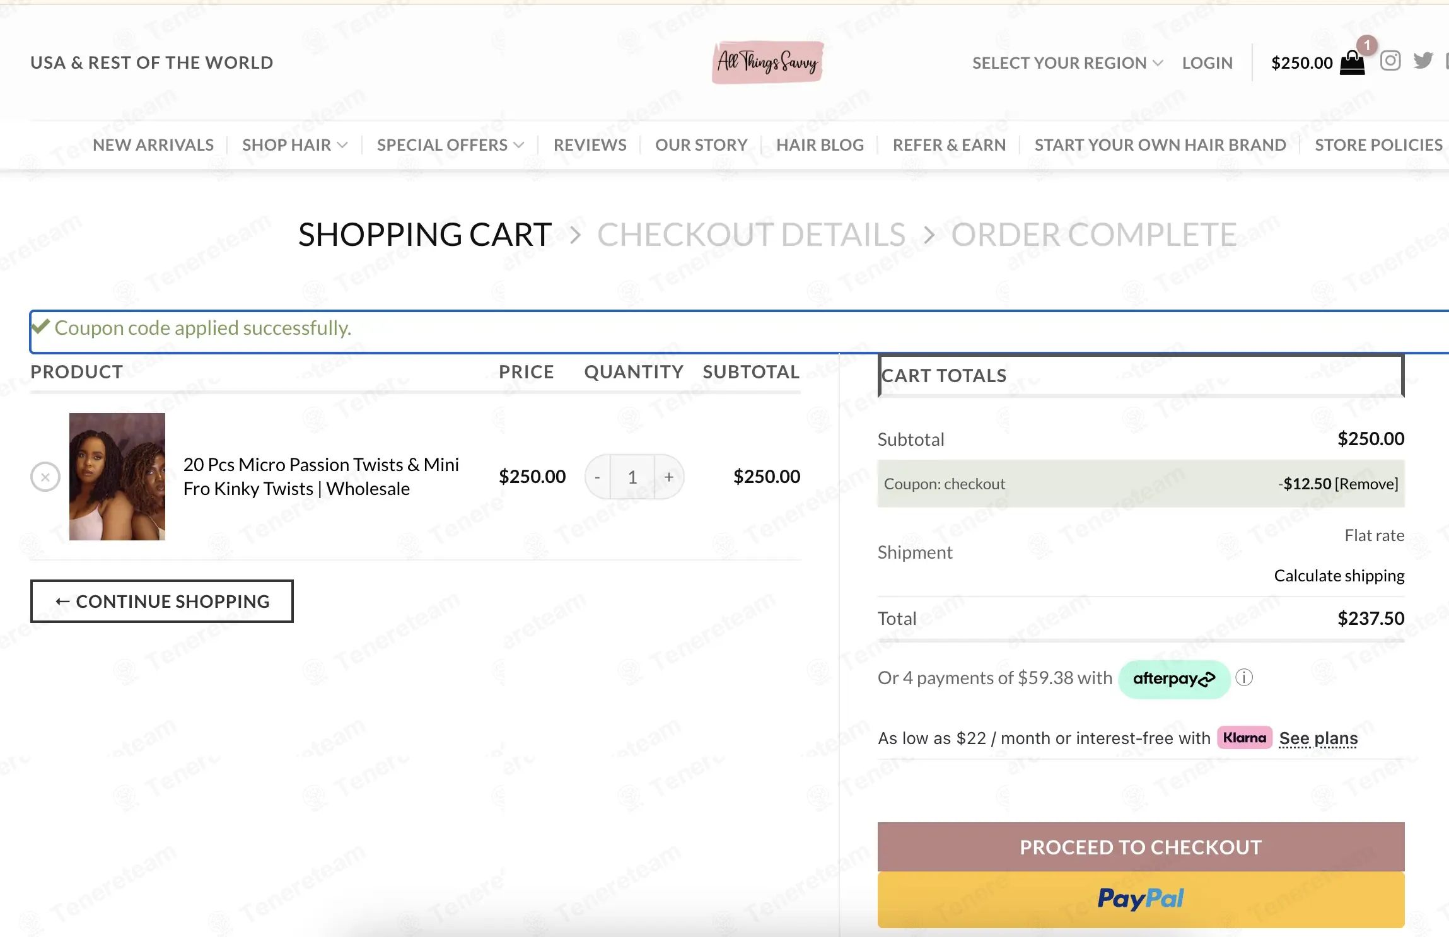Click the Afterpay info icon

(x=1244, y=678)
